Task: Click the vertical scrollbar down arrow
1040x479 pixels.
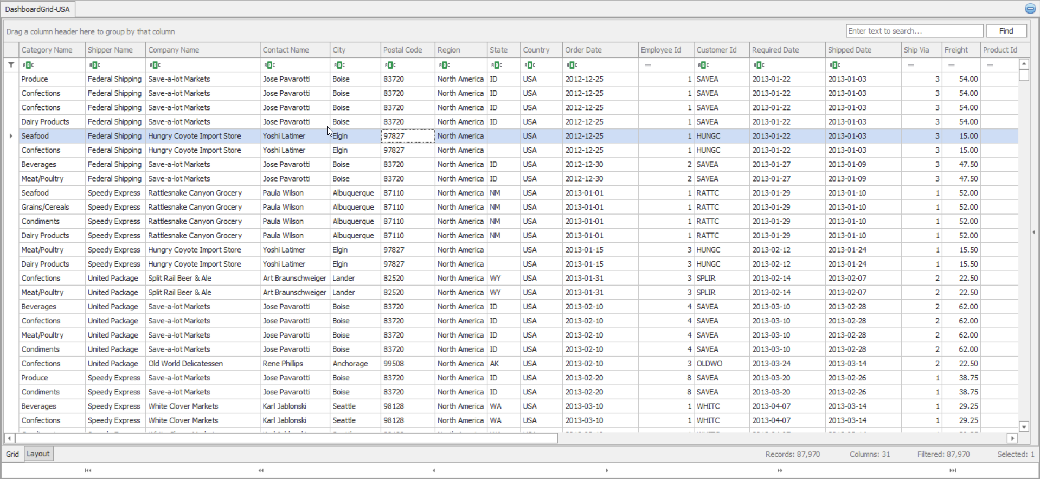Action: [1024, 426]
